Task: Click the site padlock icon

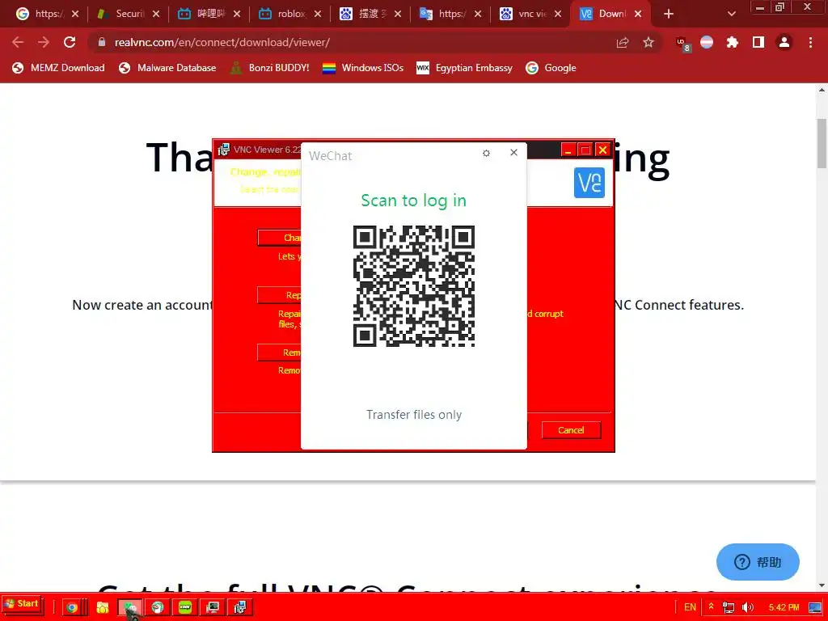Action: pos(102,42)
